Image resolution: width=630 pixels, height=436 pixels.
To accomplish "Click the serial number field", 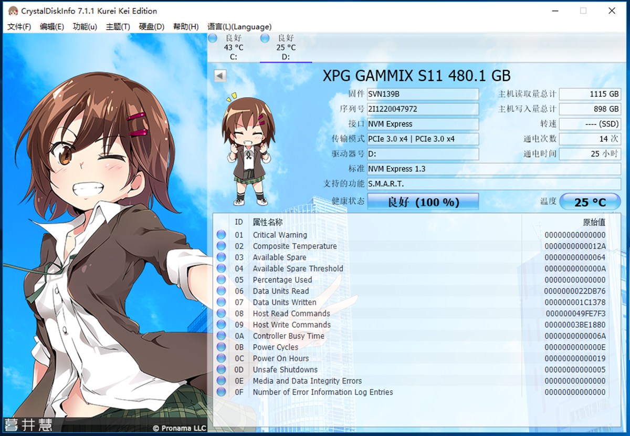I will [x=423, y=109].
